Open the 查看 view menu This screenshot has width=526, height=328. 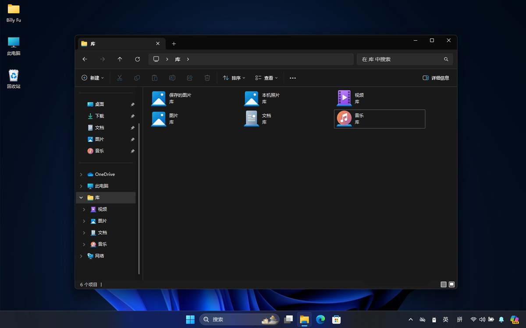click(x=267, y=78)
